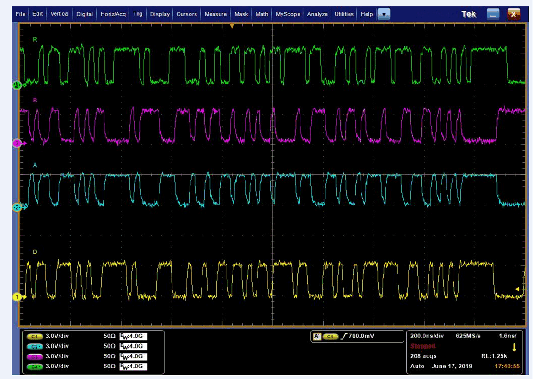Click the magenta Channel 3 position marker

(x=17, y=143)
